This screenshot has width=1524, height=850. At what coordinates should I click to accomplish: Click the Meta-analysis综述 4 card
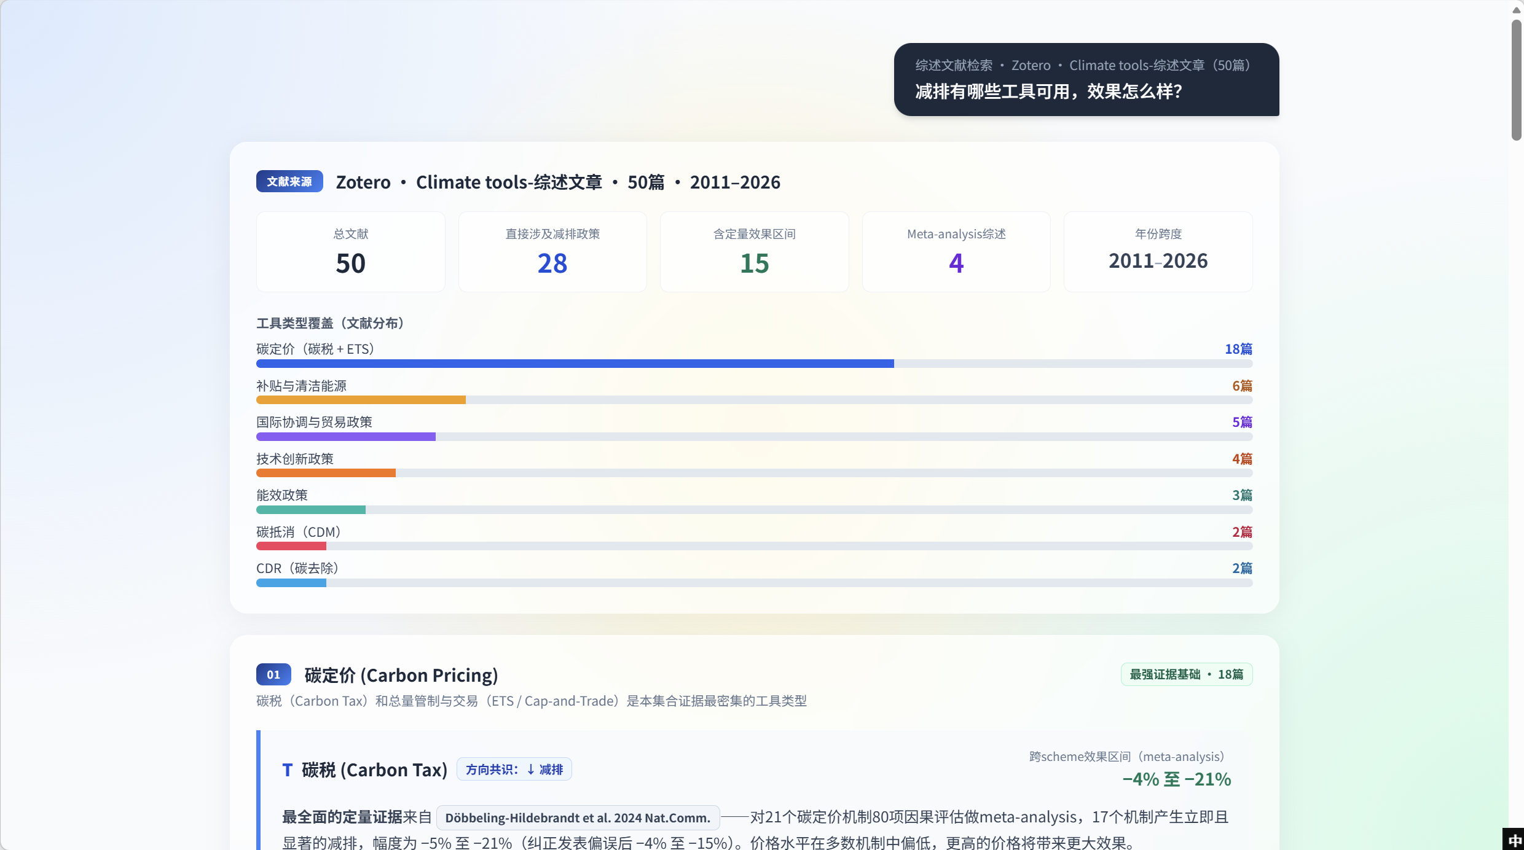pos(956,252)
